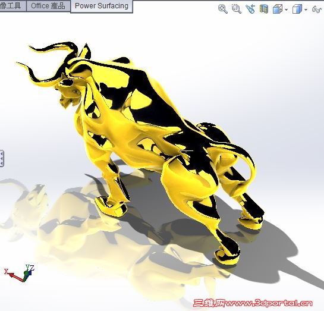Viewport: 324px width, 311px height.
Task: Open the View Orientation dropdown arrow
Action: 286,10
